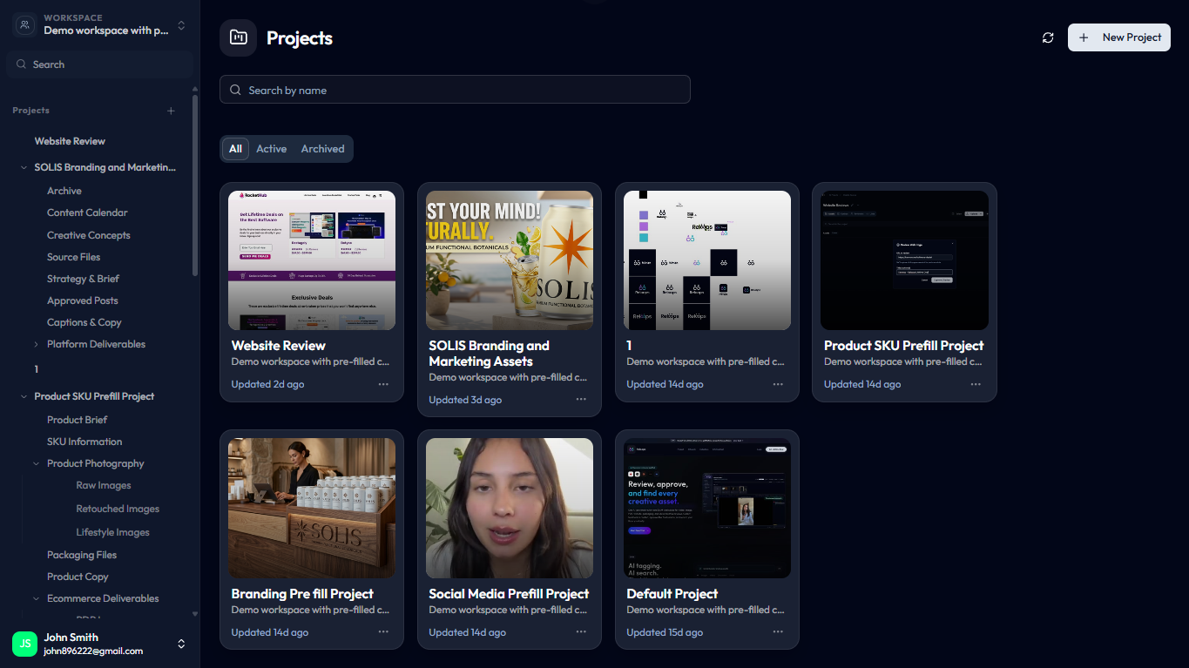Click magnifier icon in Search by name field
Viewport: 1189px width, 668px height.
point(235,90)
